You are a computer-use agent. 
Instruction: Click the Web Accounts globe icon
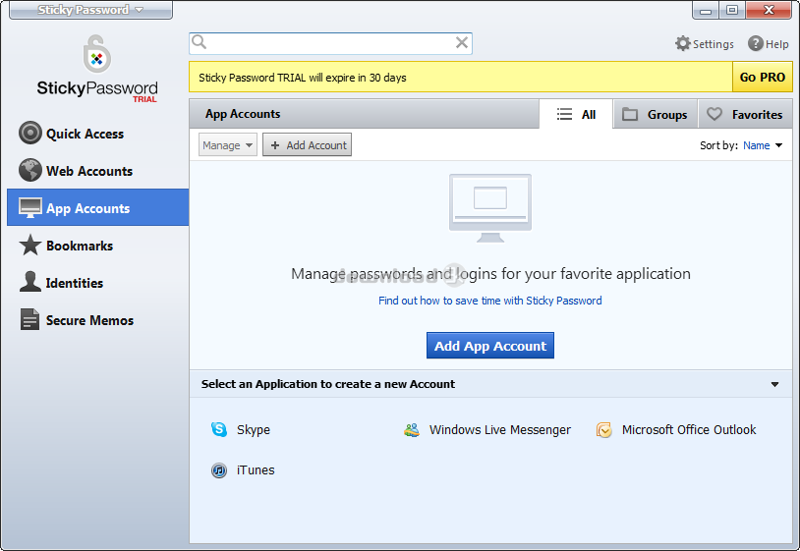30,170
